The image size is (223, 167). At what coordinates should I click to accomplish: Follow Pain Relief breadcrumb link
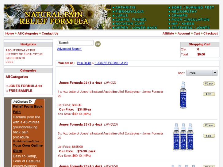point(84,63)
